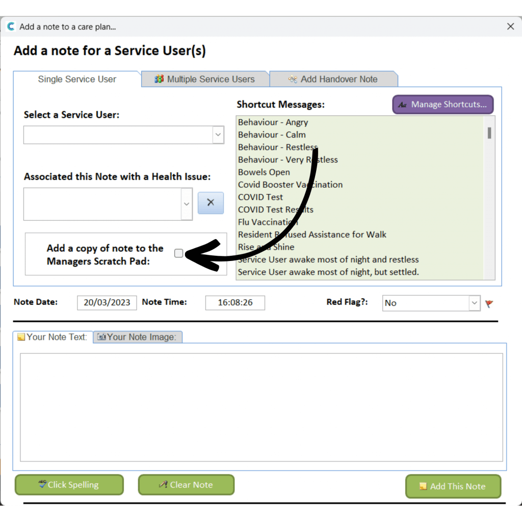Select the Bowels Open shortcut message

264,172
